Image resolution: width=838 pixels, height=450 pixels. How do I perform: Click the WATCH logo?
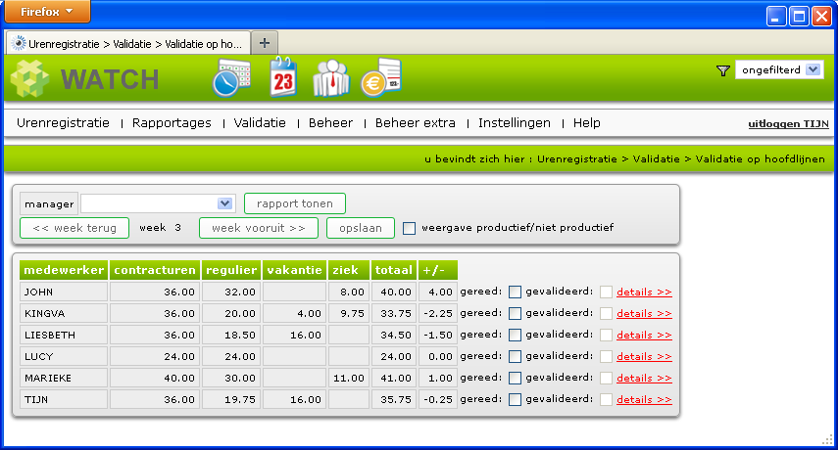click(x=85, y=79)
